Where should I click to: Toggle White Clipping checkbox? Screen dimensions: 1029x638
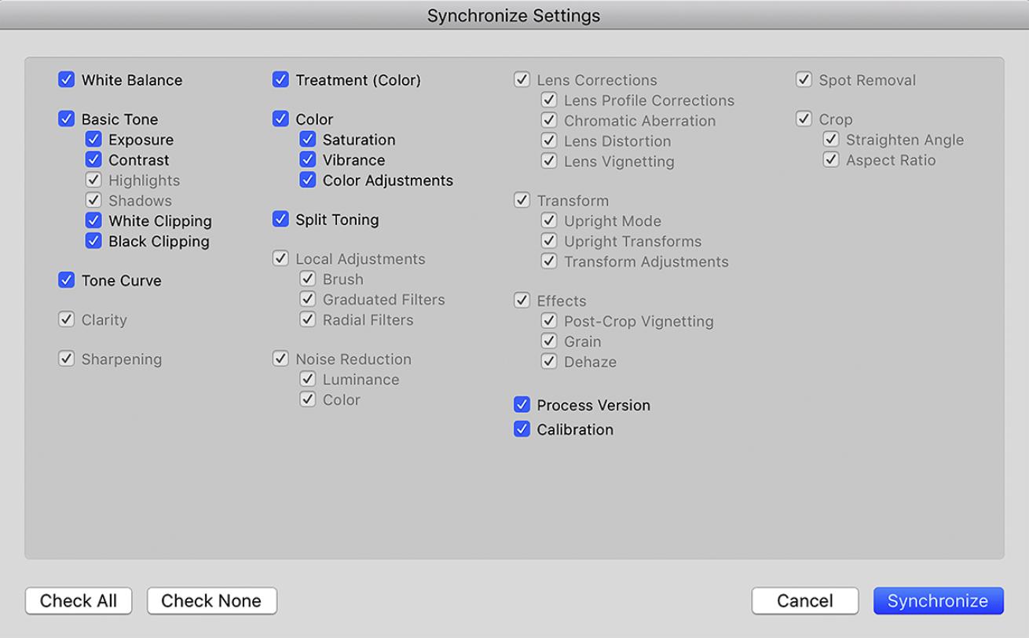click(x=93, y=221)
